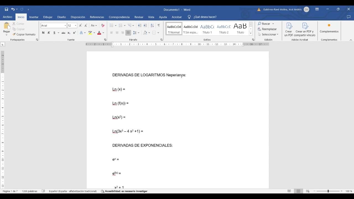Switch to the Insertar ribbon tab
Screen dimensions: 354x199
pyautogui.click(x=34, y=17)
